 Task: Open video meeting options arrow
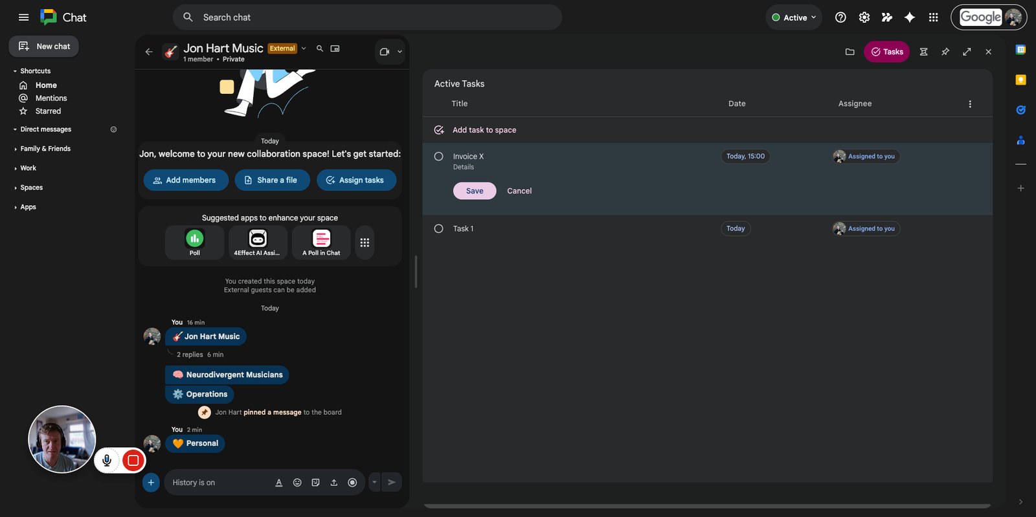point(400,52)
